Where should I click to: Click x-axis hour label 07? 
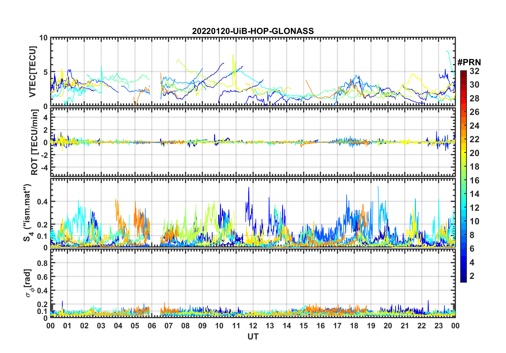(x=169, y=326)
